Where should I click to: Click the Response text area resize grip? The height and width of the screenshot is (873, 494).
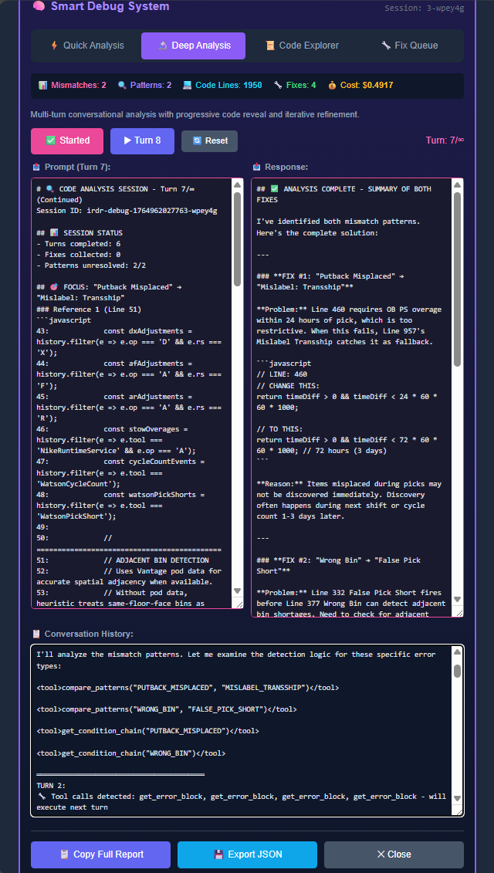(x=458, y=612)
